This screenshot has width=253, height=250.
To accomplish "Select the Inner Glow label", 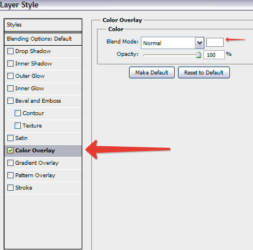I will click(30, 89).
